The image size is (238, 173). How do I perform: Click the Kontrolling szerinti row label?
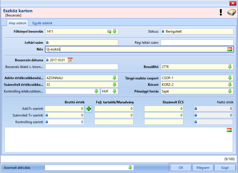[29, 122]
